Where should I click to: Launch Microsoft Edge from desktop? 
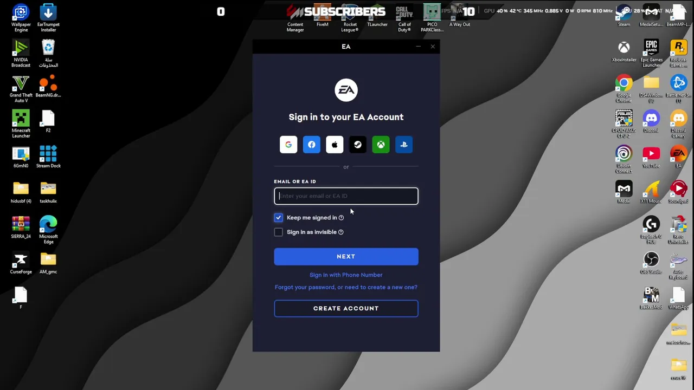coord(48,230)
